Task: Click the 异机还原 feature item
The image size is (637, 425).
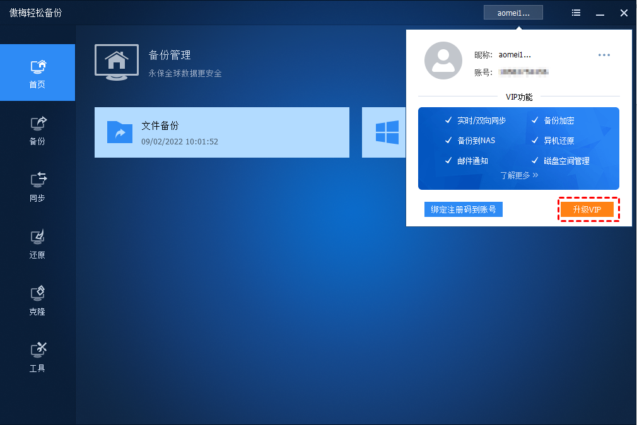Action: click(553, 141)
